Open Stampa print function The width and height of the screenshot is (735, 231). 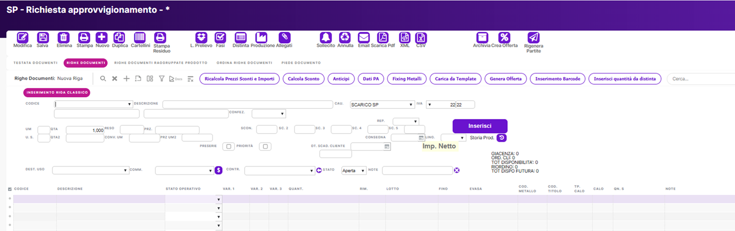click(84, 38)
